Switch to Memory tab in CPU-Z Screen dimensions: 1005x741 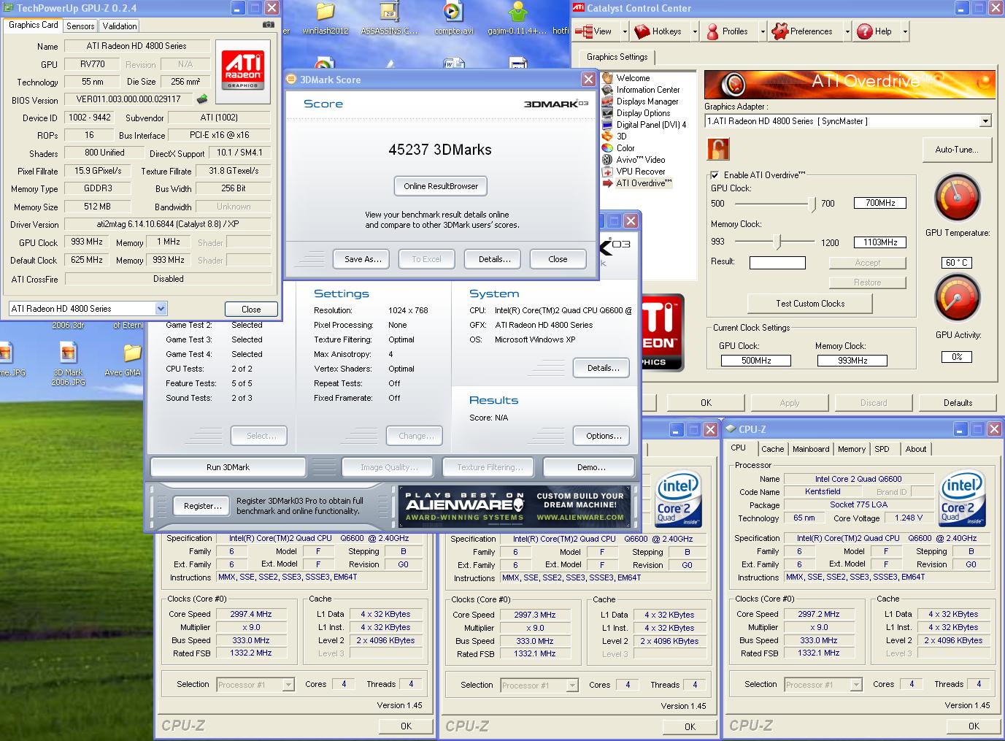pos(851,449)
